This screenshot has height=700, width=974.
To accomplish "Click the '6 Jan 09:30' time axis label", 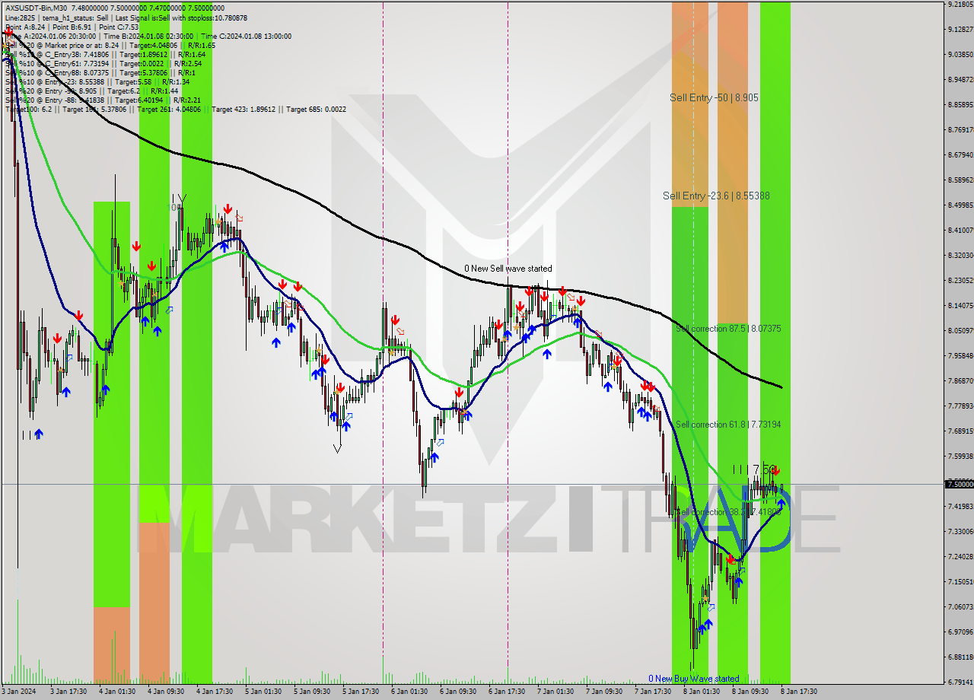I will (x=457, y=692).
